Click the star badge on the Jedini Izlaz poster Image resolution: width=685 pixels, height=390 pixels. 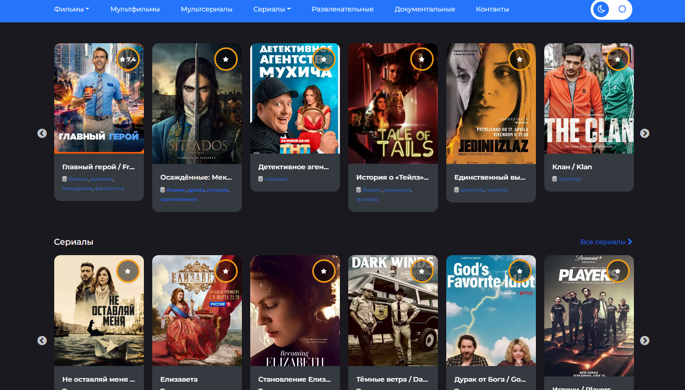pos(520,59)
